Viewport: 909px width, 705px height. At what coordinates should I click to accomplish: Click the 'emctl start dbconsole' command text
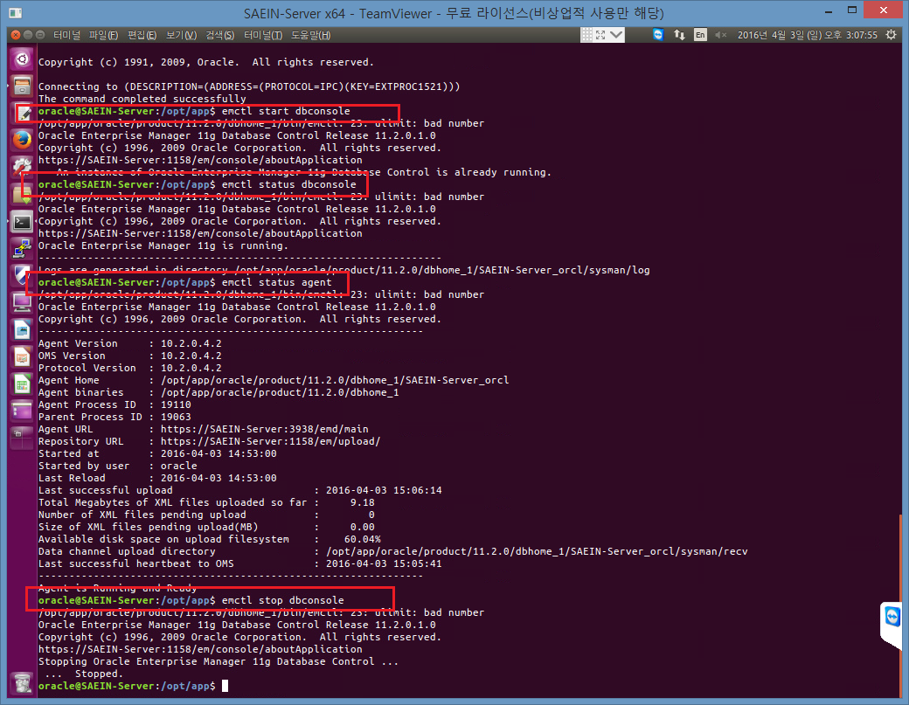coord(286,111)
